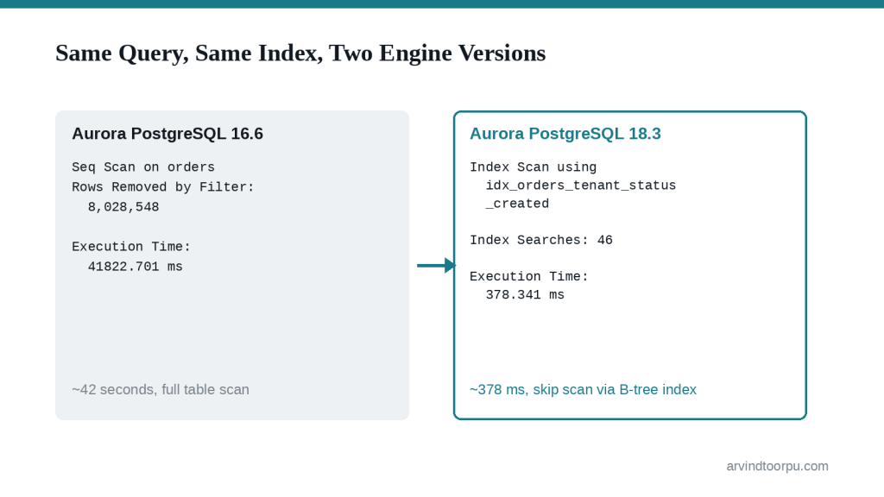Select the 'Aurora PostgreSQL 16.6' heading
Image resolution: width=884 pixels, height=497 pixels.
167,134
